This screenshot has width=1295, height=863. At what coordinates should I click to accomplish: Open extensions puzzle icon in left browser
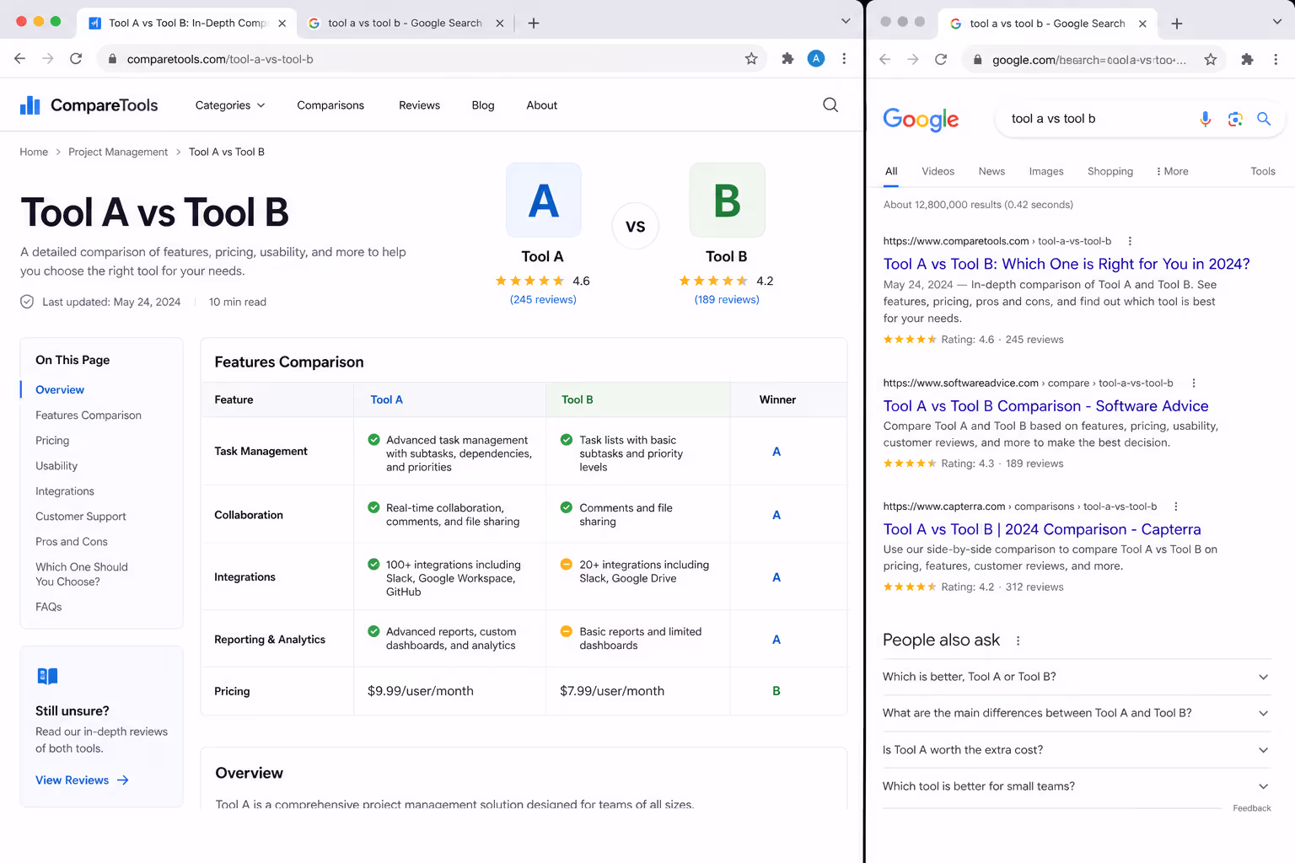point(787,59)
